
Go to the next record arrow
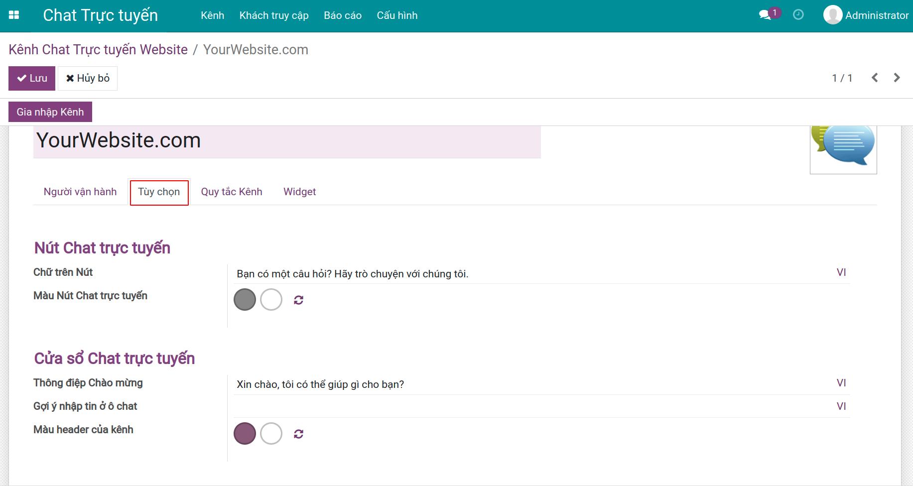click(x=897, y=78)
